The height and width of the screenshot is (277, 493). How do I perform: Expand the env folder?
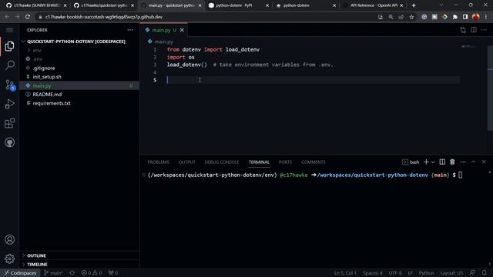click(79, 50)
